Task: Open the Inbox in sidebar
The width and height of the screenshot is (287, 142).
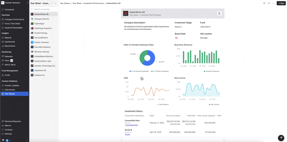Action: tap(7, 60)
